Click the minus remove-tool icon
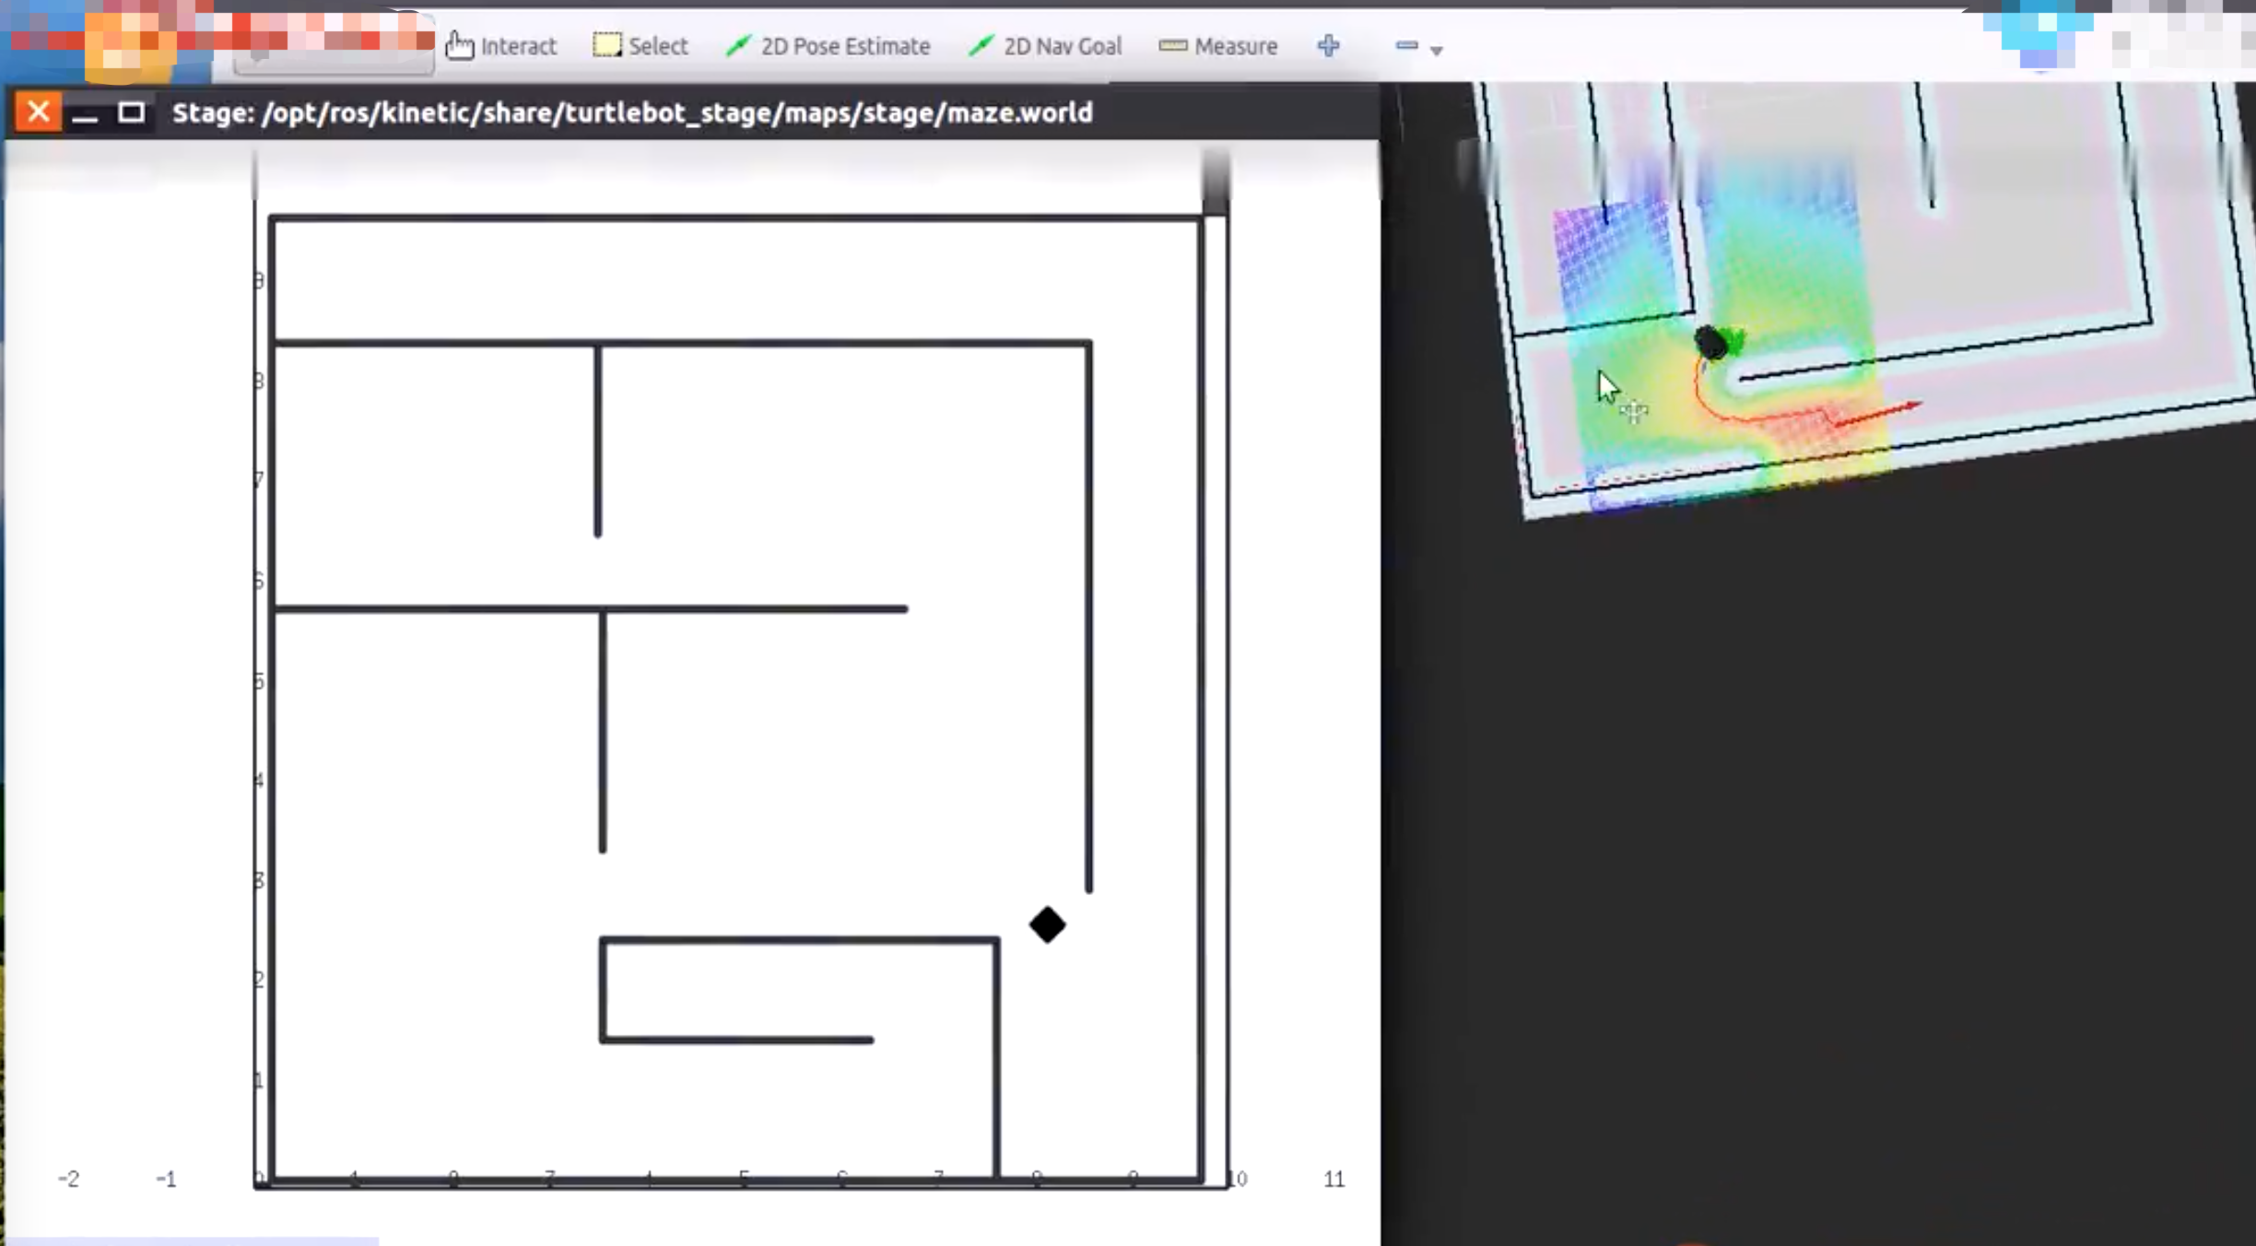The height and width of the screenshot is (1246, 2256). 1406,45
